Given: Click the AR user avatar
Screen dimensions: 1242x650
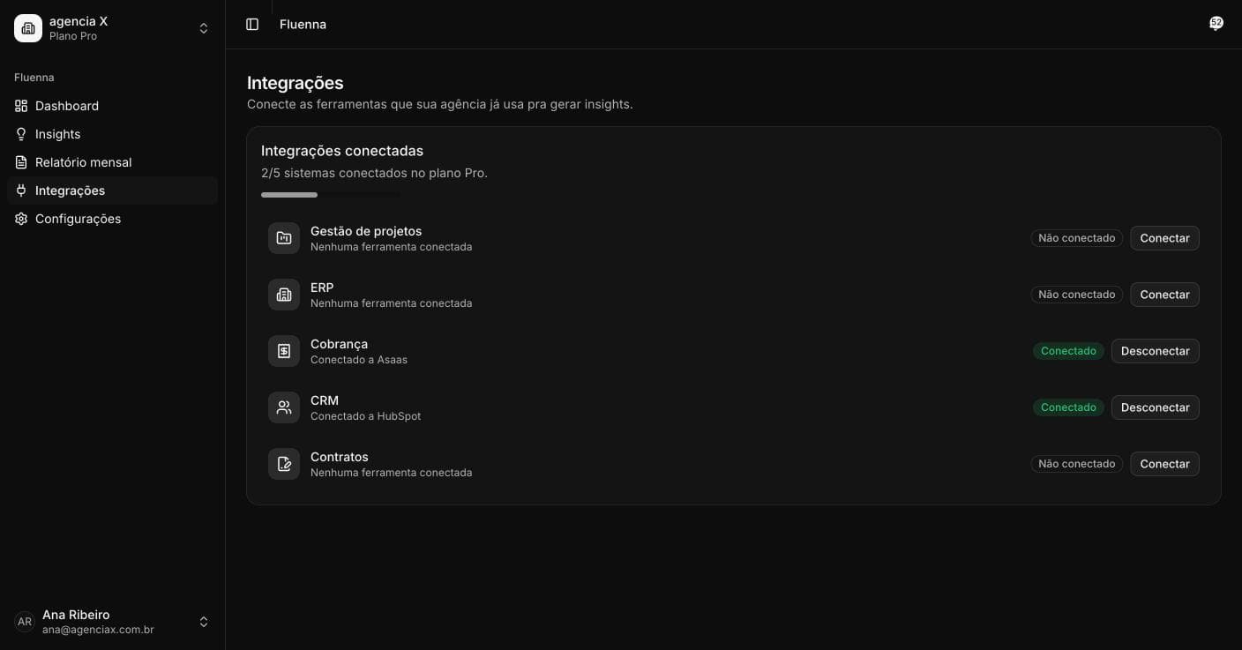Looking at the screenshot, I should pyautogui.click(x=25, y=622).
